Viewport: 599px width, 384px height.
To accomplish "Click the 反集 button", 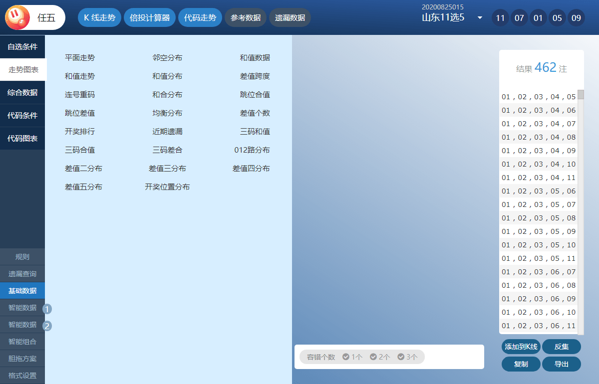I will click(562, 347).
